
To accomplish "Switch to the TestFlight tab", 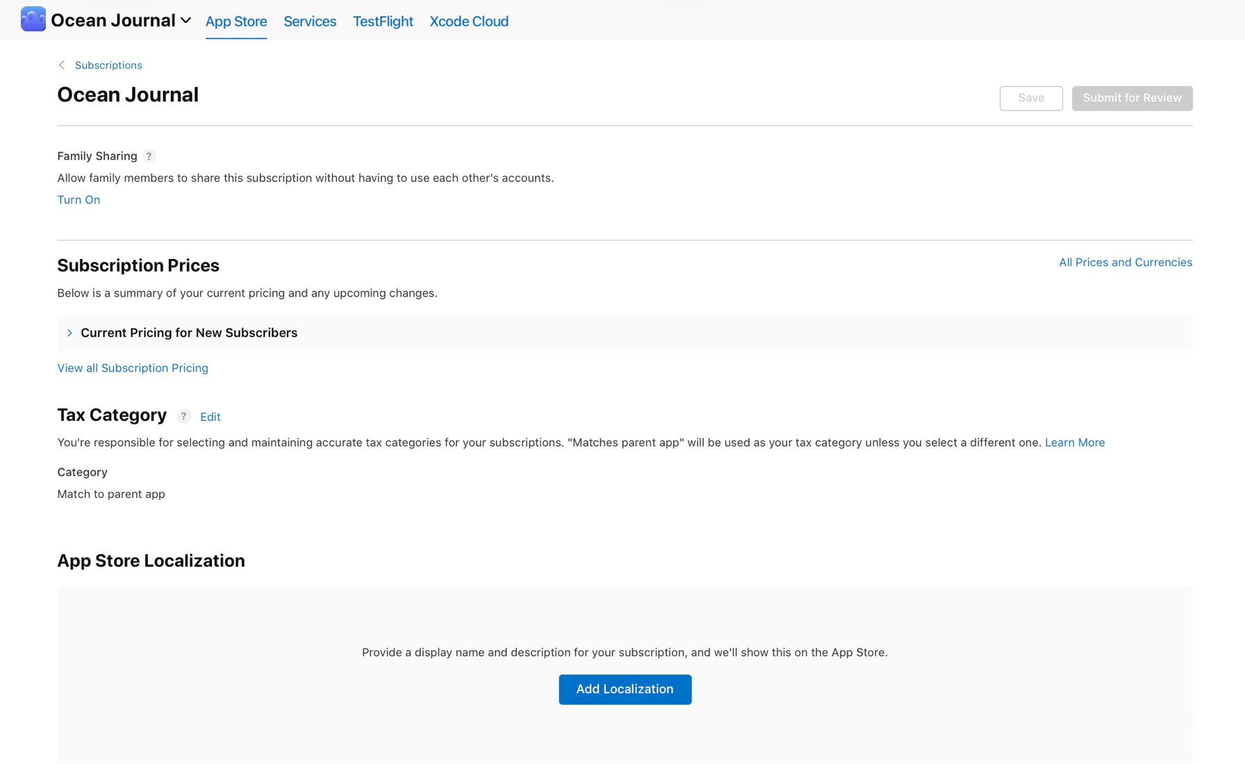I will click(383, 22).
